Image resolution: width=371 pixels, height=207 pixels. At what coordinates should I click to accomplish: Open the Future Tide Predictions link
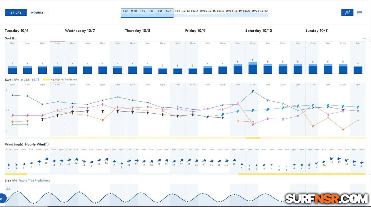(x=34, y=180)
